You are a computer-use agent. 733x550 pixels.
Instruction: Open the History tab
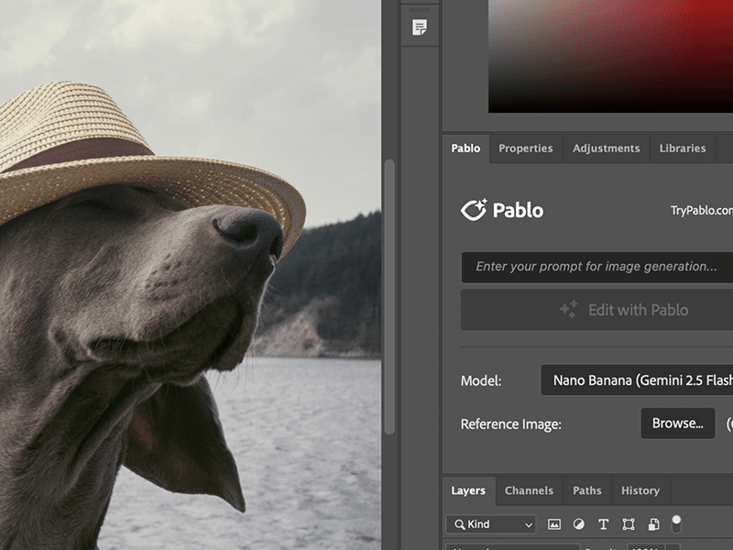pos(640,490)
